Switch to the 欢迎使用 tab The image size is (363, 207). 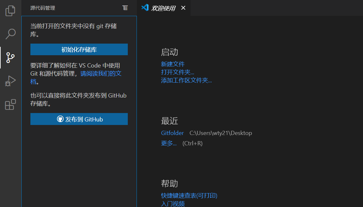pyautogui.click(x=163, y=8)
